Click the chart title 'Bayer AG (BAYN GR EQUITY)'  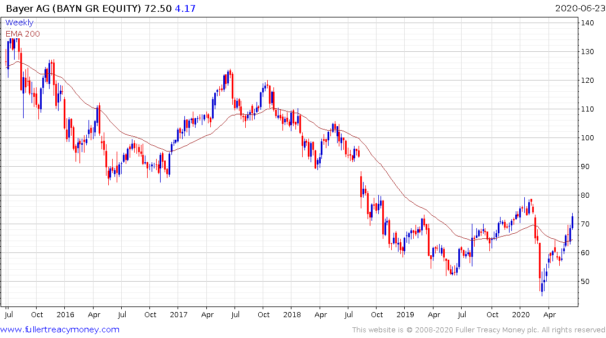tap(73, 8)
